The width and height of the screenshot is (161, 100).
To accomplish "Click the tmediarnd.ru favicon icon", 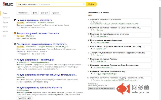I will coord(15,44).
